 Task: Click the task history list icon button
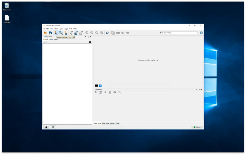tap(53, 127)
